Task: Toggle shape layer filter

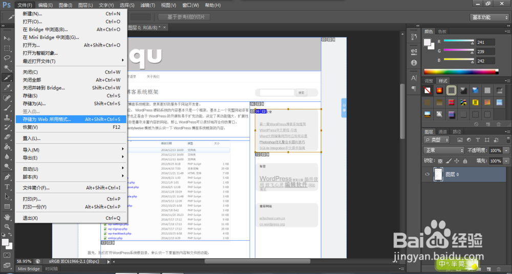Action: (487, 140)
